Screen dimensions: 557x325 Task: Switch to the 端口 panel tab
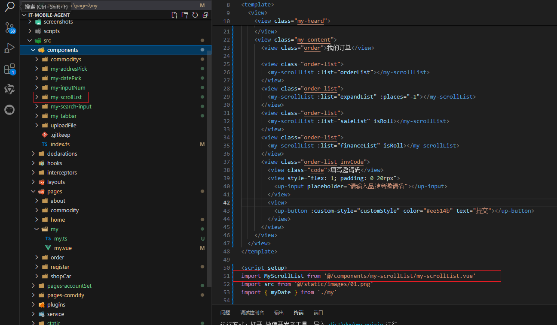point(318,313)
